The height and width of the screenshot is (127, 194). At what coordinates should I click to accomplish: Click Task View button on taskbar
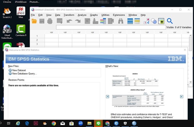click(x=9, y=123)
